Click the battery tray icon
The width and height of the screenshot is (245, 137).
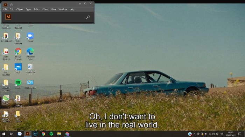click(x=206, y=134)
